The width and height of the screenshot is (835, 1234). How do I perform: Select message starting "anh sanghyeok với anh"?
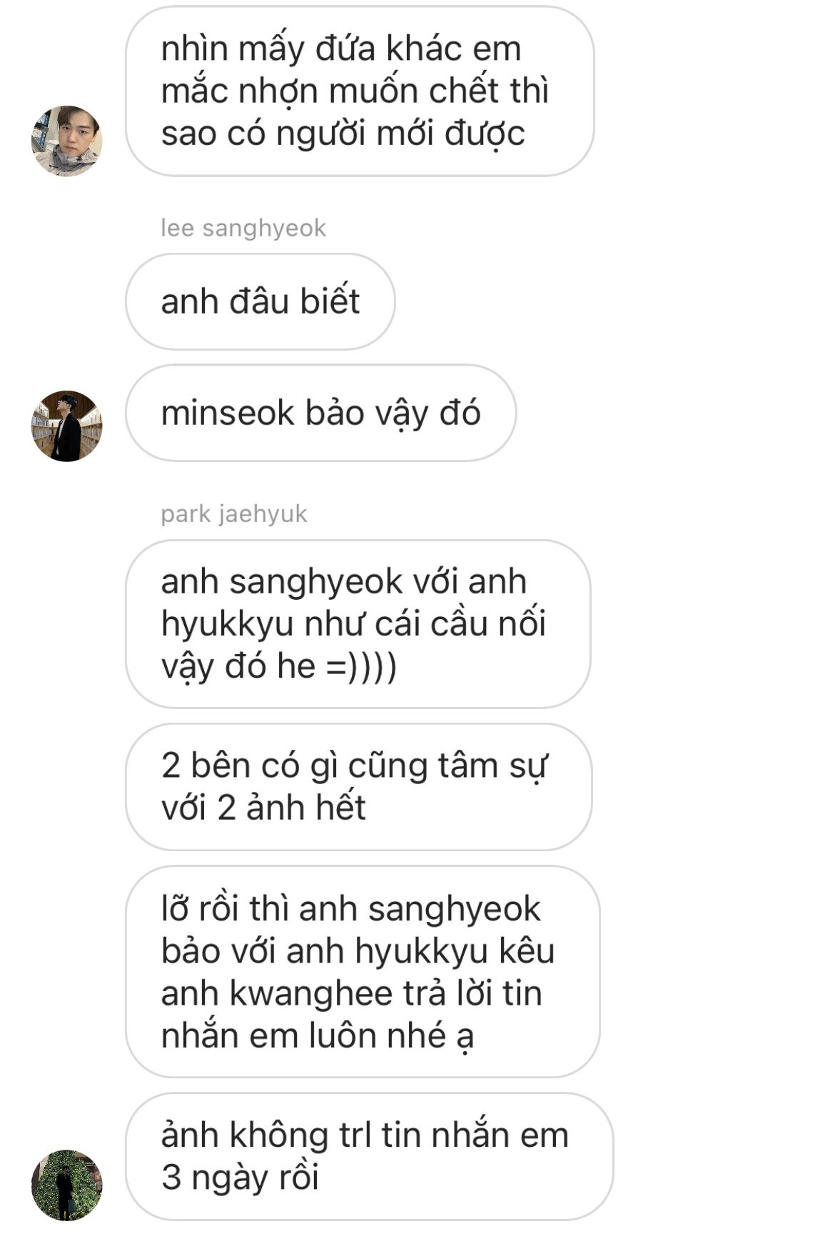coord(358,624)
